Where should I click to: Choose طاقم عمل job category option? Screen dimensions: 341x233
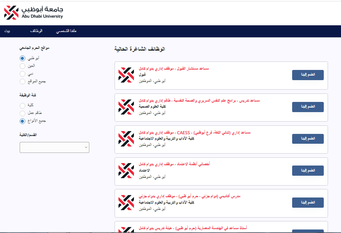pyautogui.click(x=22, y=113)
